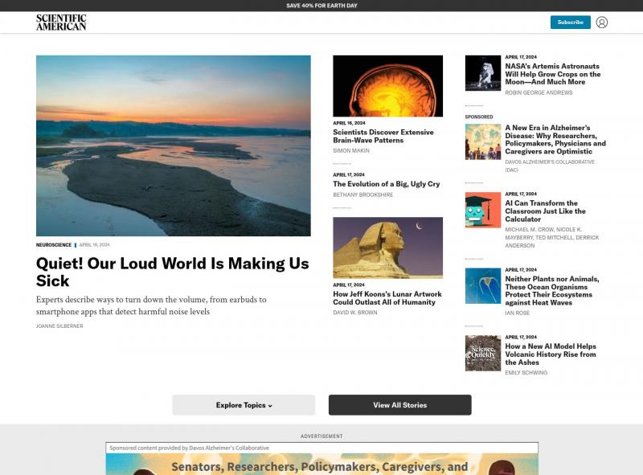
Task: Click author Robin George Andrews
Action: [539, 92]
